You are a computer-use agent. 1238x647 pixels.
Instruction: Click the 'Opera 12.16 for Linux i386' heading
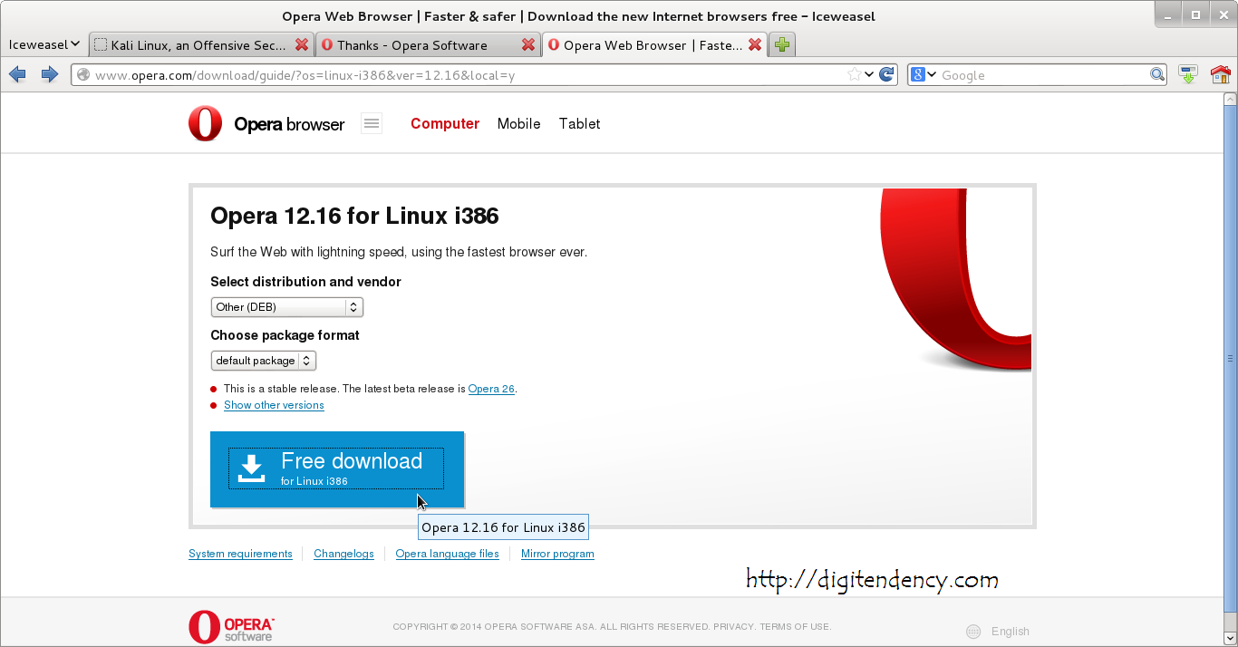coord(354,216)
